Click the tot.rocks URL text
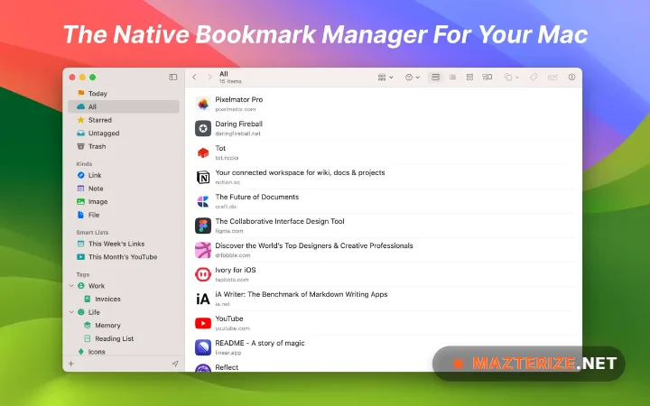Screen dimensions: 650x406 coord(227,158)
